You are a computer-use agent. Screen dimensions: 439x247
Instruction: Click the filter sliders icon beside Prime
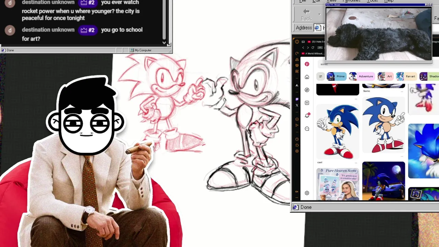click(x=320, y=77)
